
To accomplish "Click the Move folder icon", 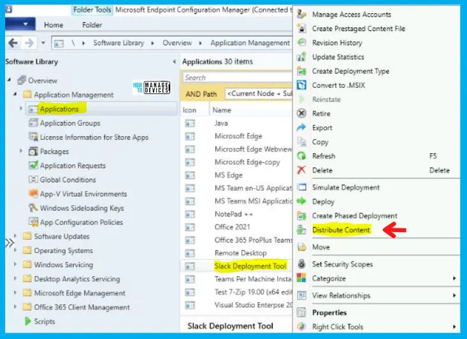I will [x=301, y=247].
